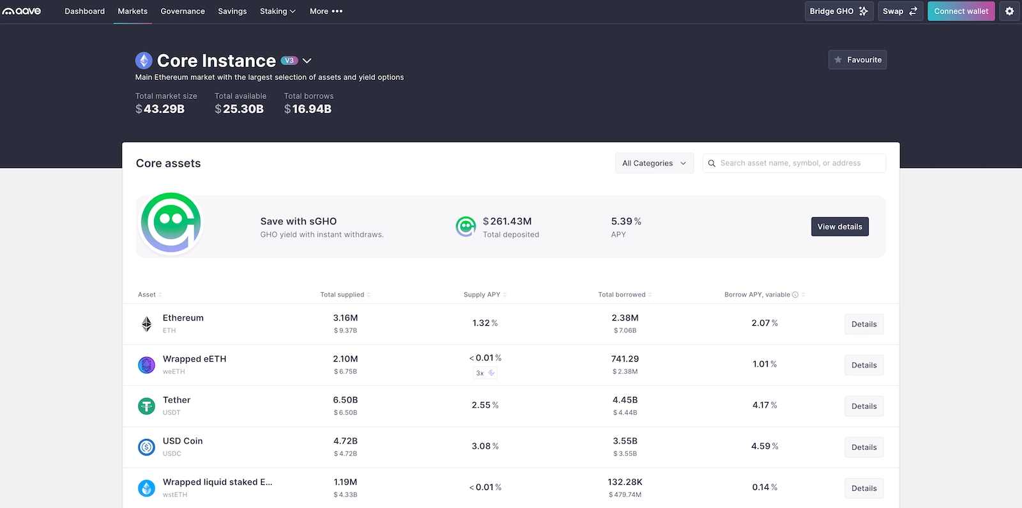1022x508 pixels.
Task: Go to the Governance tab
Action: tap(183, 12)
